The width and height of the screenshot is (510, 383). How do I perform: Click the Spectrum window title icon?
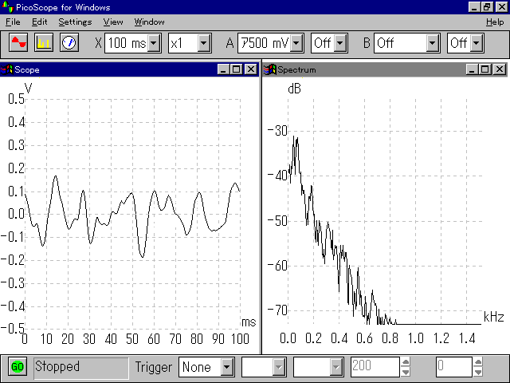tap(269, 69)
